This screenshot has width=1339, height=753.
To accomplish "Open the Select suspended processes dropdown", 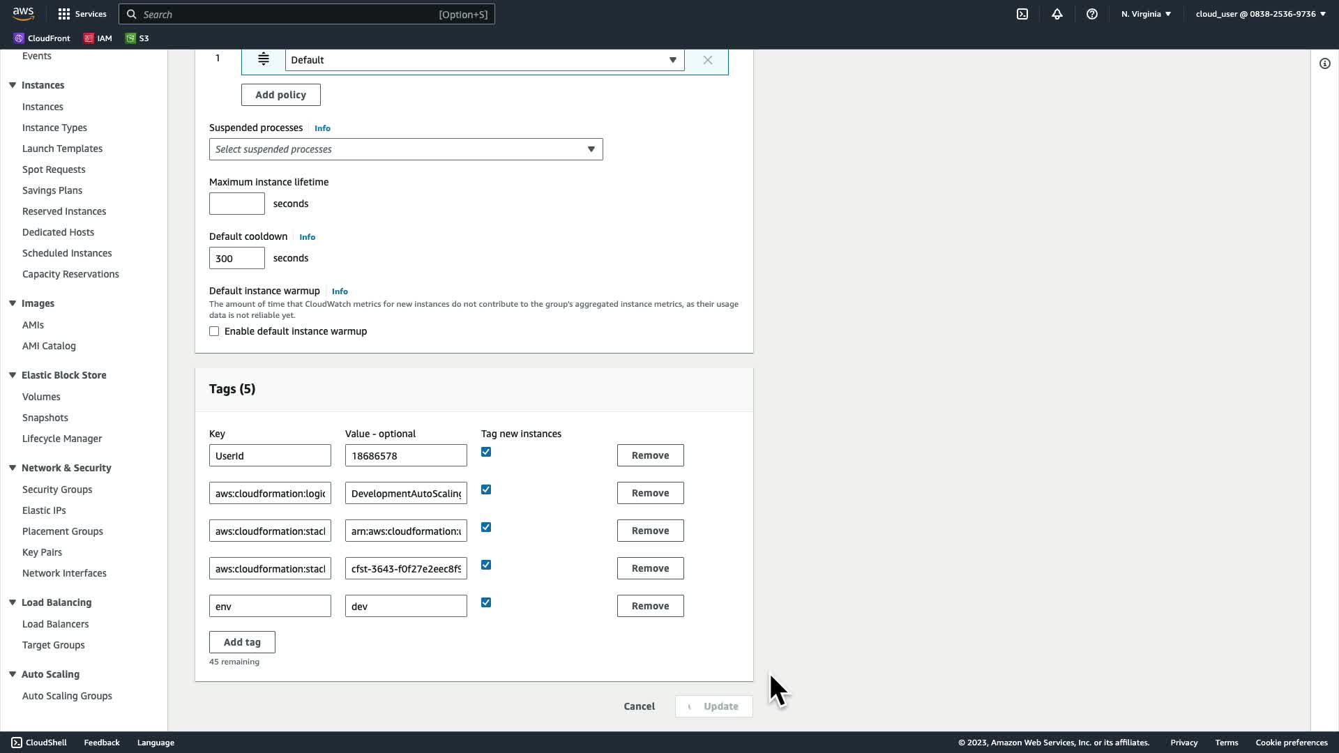I will click(x=405, y=149).
